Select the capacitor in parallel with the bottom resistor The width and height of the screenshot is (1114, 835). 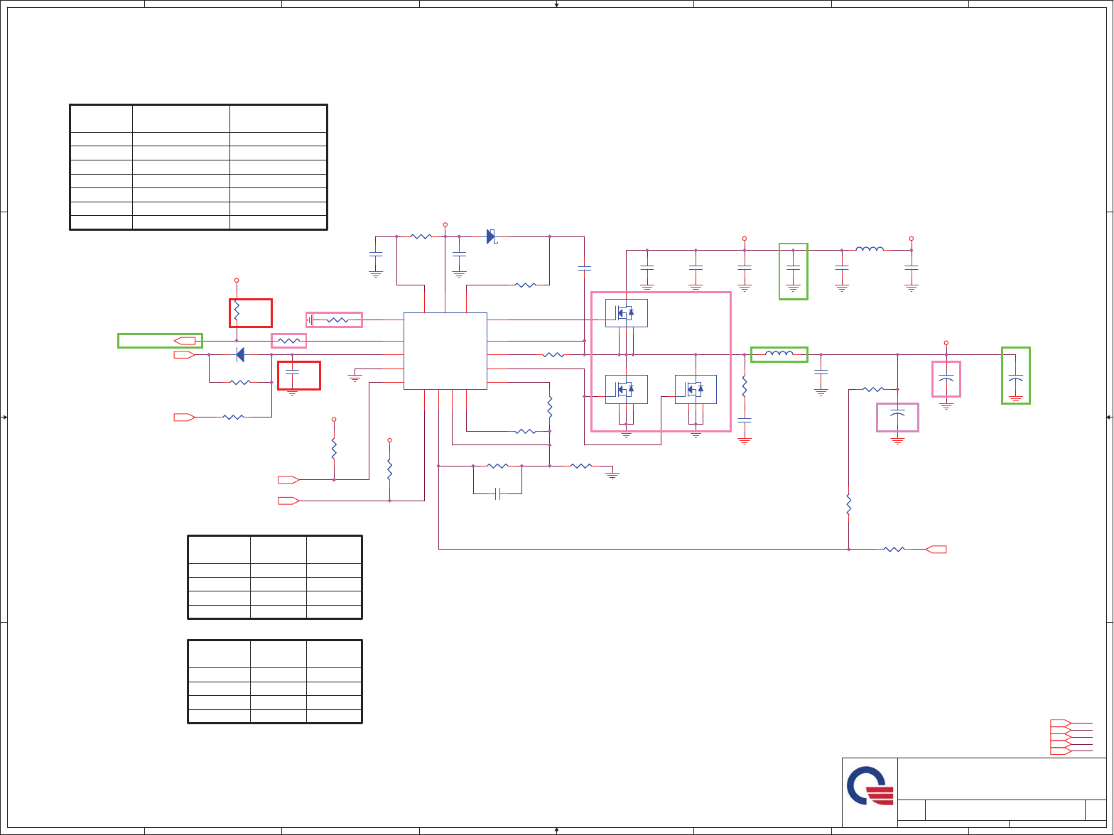pos(497,493)
